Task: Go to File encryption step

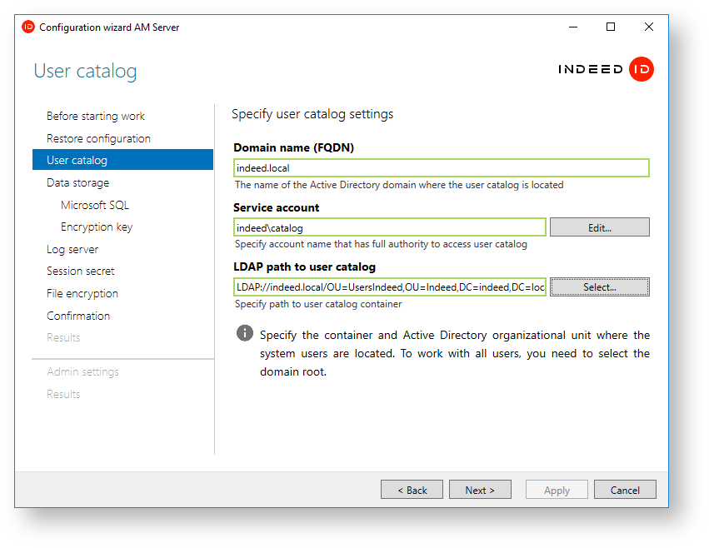Action: tap(82, 293)
